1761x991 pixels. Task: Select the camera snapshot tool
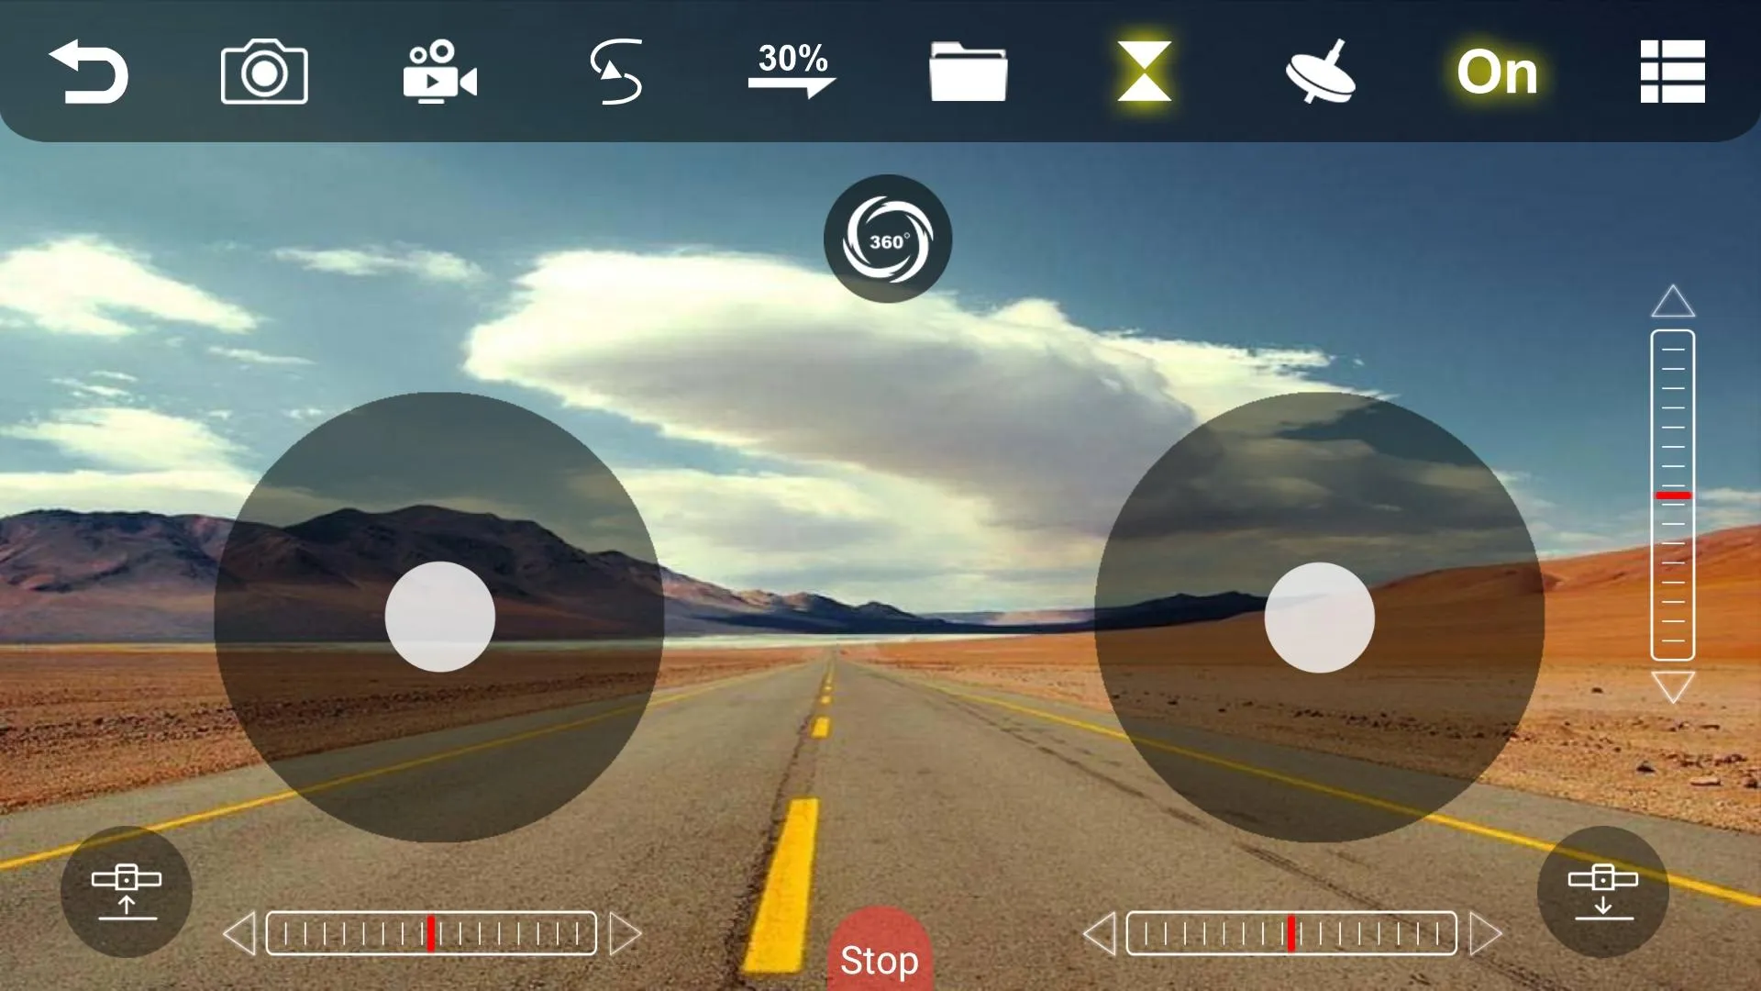(263, 70)
